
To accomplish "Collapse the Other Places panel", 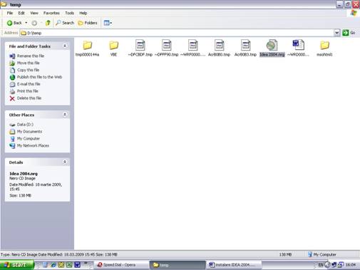I will [x=65, y=115].
